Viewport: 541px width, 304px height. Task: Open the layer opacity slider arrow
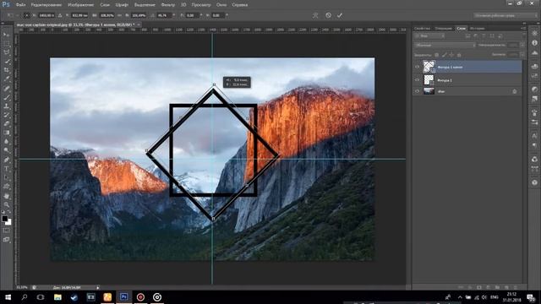522,45
